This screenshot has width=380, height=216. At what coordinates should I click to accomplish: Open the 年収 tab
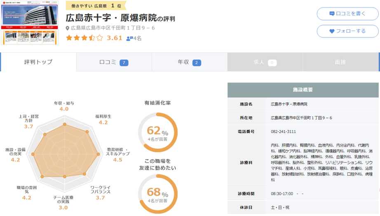(189, 62)
